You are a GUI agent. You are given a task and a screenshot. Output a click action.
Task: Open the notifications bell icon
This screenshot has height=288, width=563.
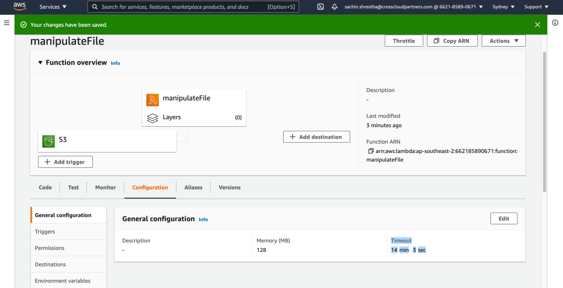335,7
